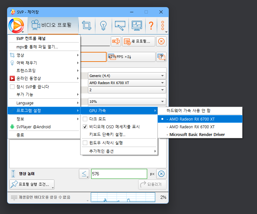This screenshot has width=257, height=214.
Task: Toggle the 잠시 SVP를 끕니다 checkbox
Action: pos(12,87)
